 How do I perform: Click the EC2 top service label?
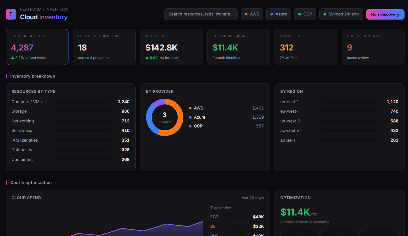214,217
